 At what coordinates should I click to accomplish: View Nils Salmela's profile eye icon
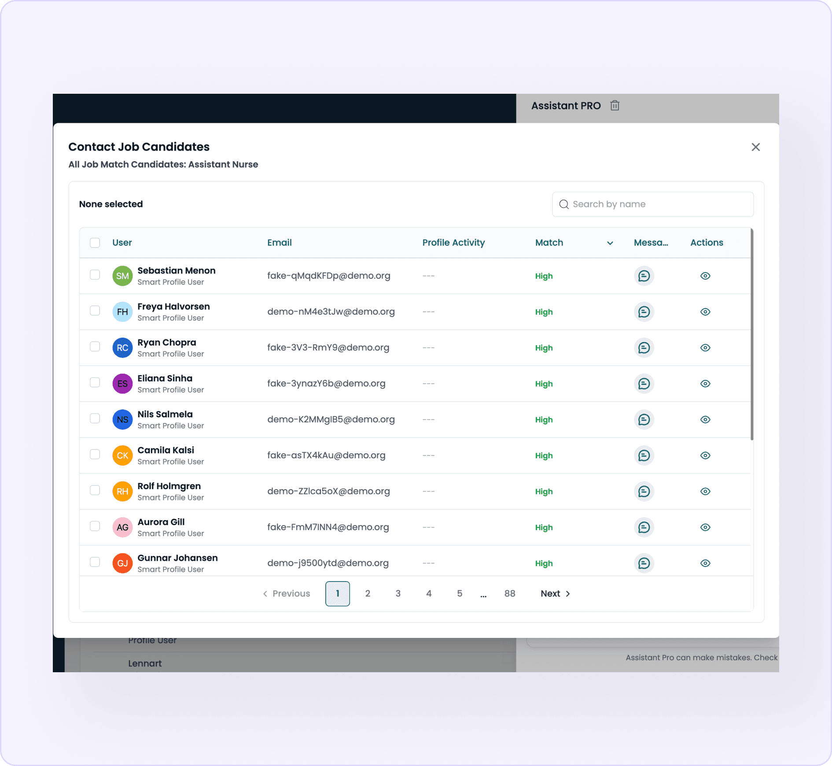point(705,420)
